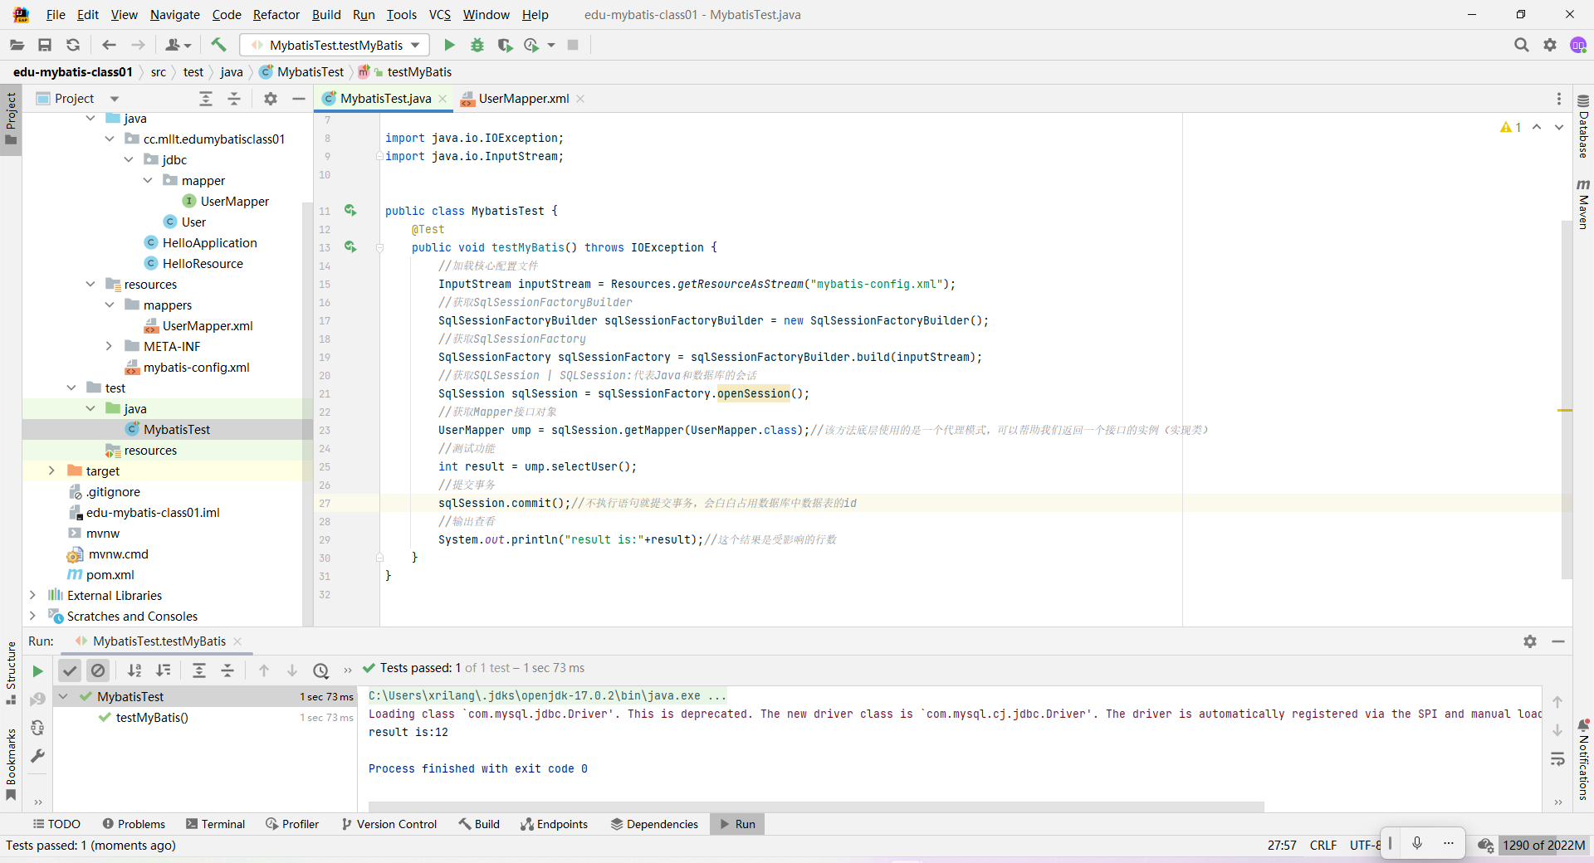The width and height of the screenshot is (1594, 863).
Task: Navigate back with left arrow
Action: coord(109,45)
